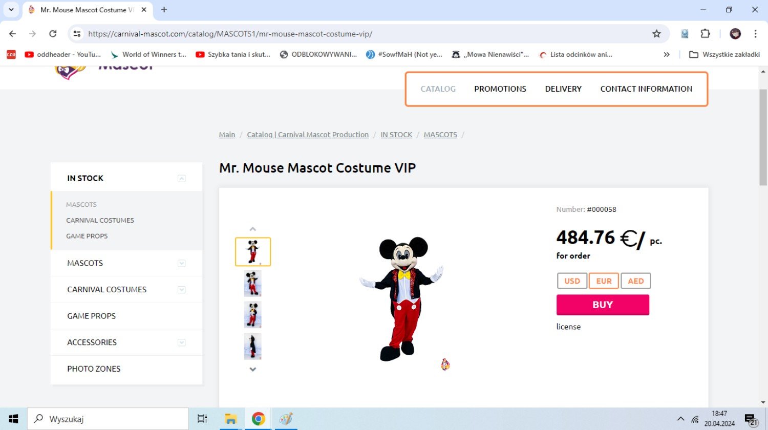The width and height of the screenshot is (768, 430).
Task: Expand the CARNIVAL COSTUMES sidebar category arrow
Action: pyautogui.click(x=181, y=290)
